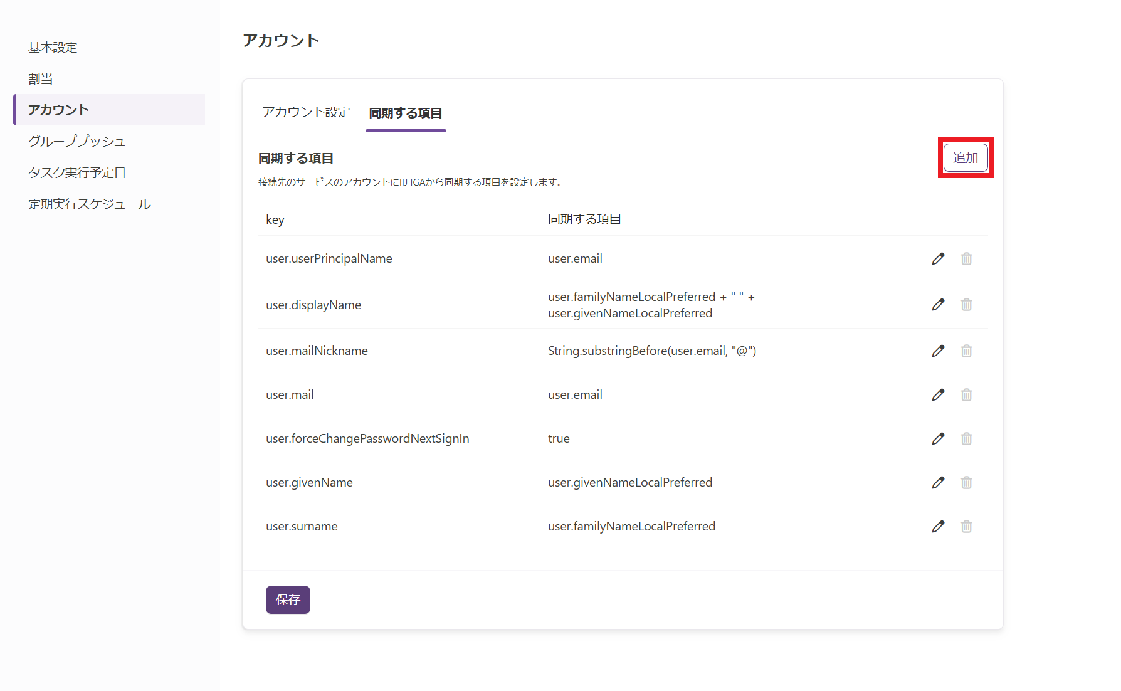Delete the user.mail mapping row
The height and width of the screenshot is (691, 1121).
pos(966,395)
